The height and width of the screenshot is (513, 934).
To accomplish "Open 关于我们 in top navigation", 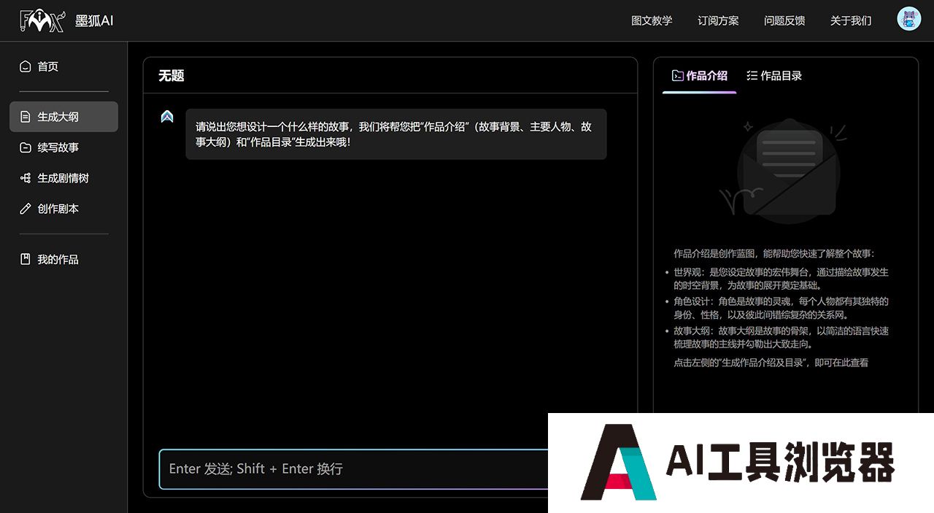I will [851, 20].
